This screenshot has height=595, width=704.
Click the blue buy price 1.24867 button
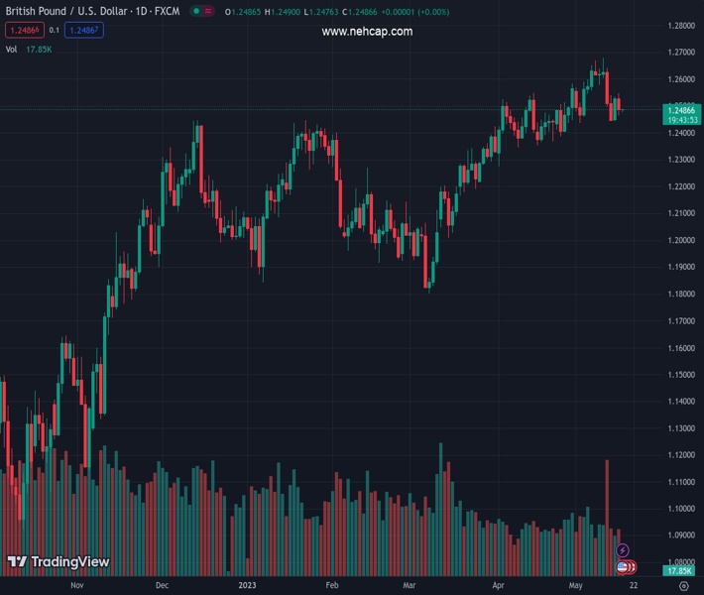click(x=84, y=31)
